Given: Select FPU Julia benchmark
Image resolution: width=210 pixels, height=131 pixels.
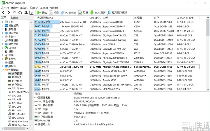Looking at the screenshot, I should tap(15, 111).
